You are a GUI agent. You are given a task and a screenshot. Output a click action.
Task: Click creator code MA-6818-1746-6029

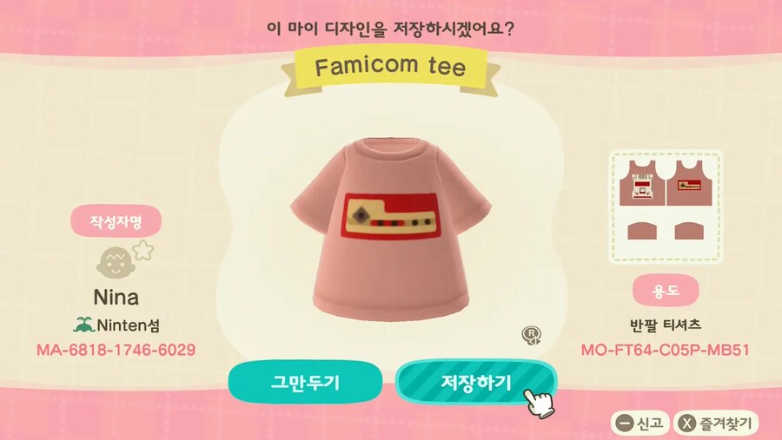coord(116,350)
